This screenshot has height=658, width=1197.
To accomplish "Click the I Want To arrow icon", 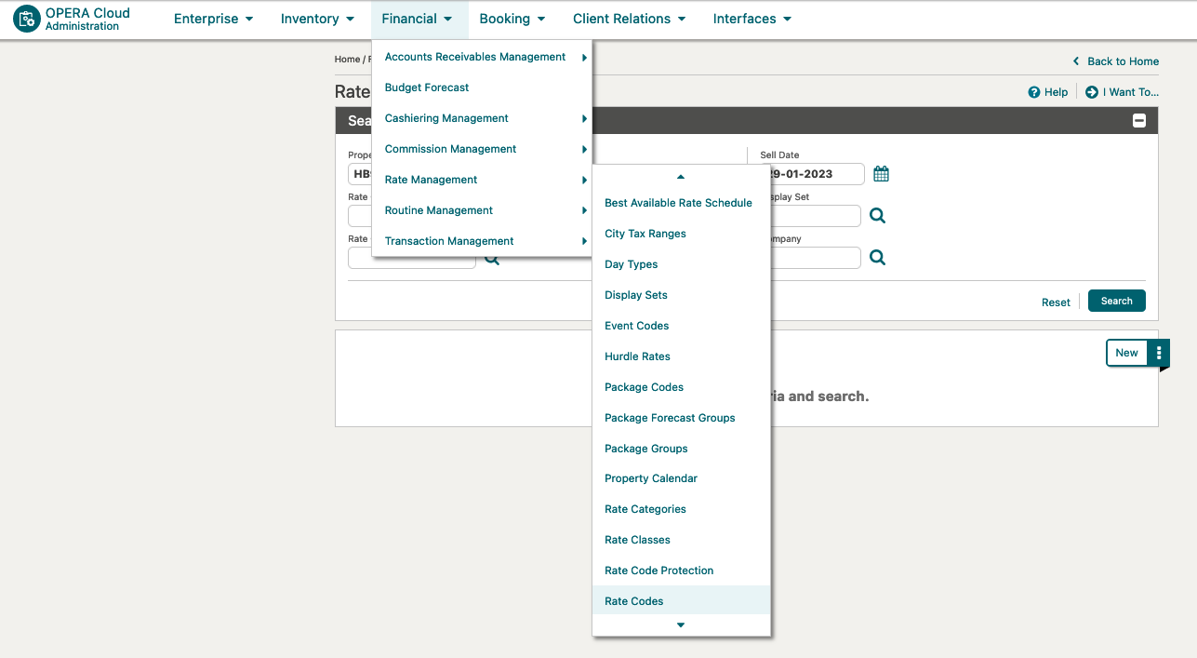I will point(1092,92).
